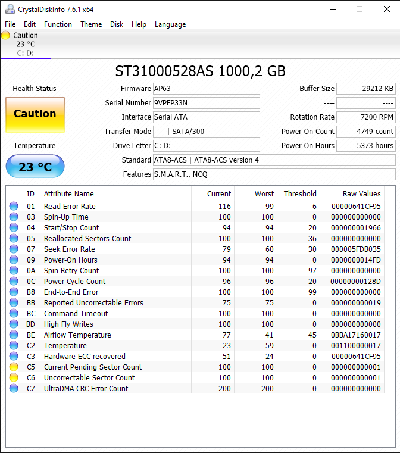This screenshot has width=400, height=456.
Task: Click the status icon for End-to-End Error
Action: (14, 292)
